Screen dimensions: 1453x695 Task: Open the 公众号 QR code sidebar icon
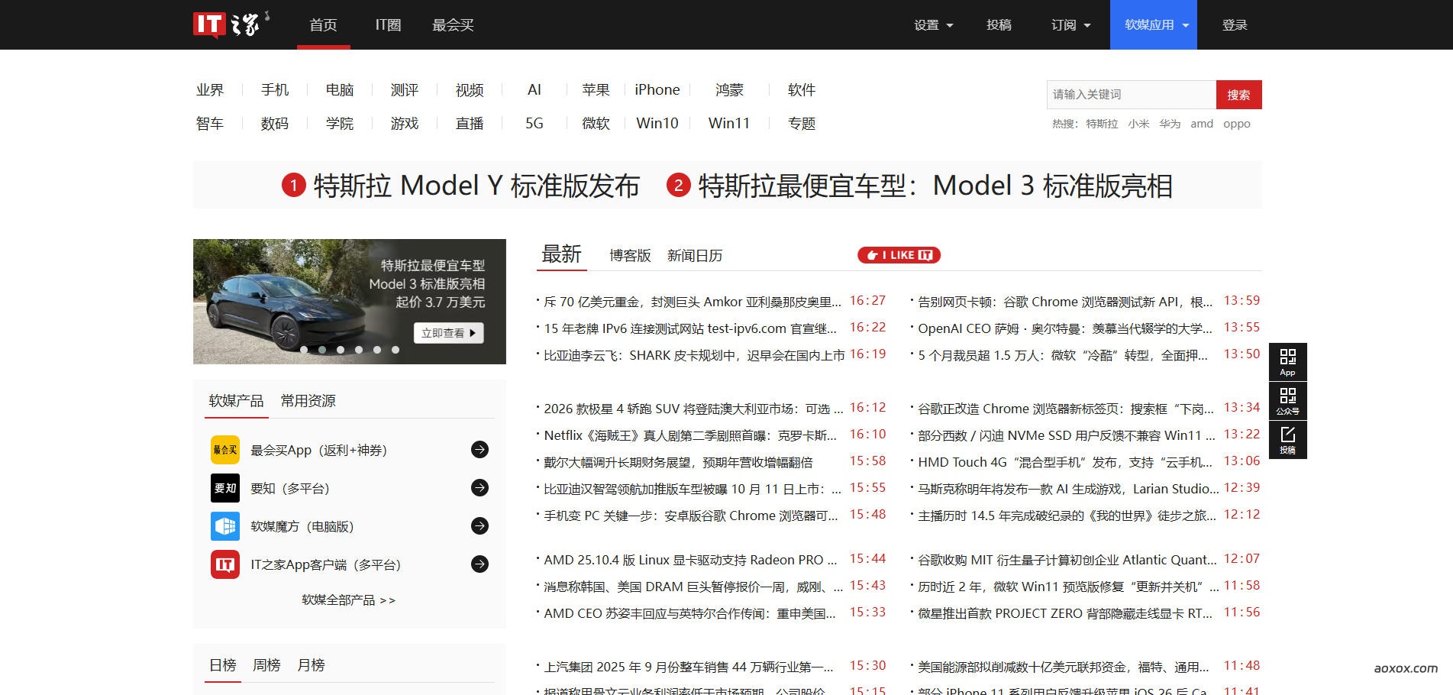point(1287,400)
